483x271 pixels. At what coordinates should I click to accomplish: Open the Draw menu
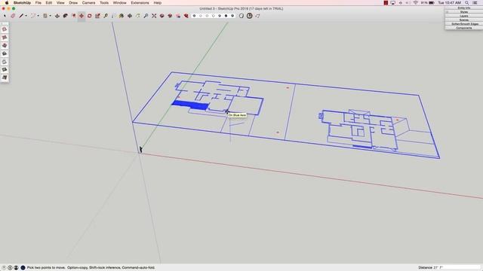tap(73, 3)
